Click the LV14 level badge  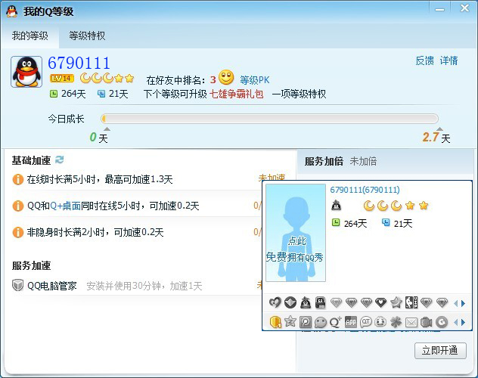pyautogui.click(x=62, y=79)
